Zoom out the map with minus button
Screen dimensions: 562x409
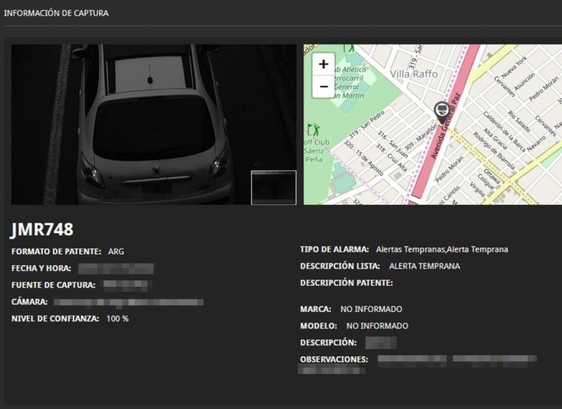pos(323,86)
